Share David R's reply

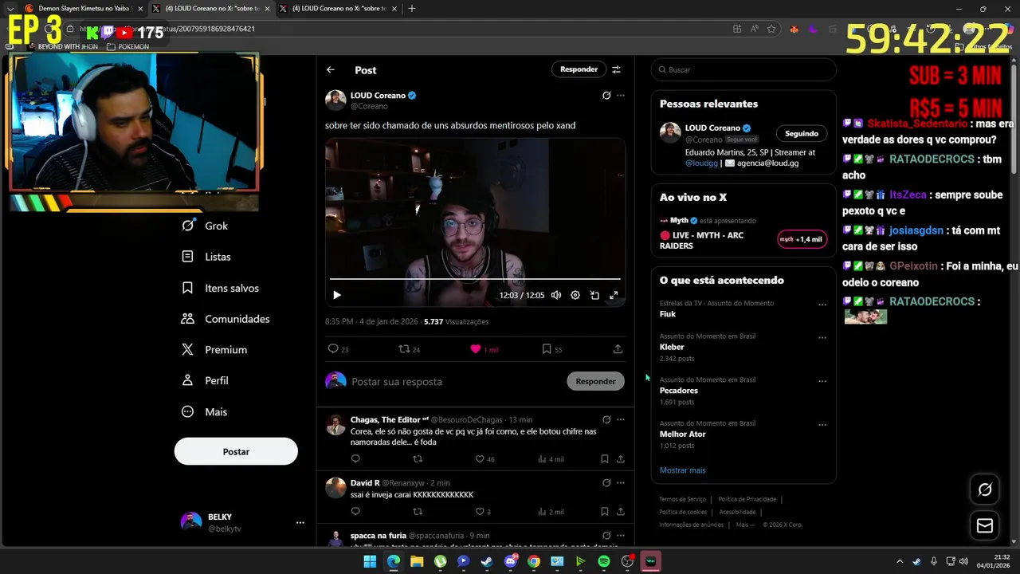tap(621, 512)
